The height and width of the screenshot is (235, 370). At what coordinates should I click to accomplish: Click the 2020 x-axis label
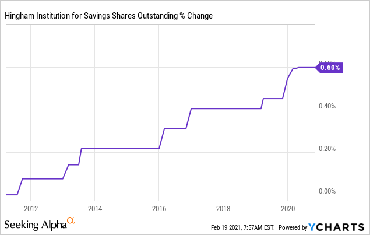[x=287, y=208]
